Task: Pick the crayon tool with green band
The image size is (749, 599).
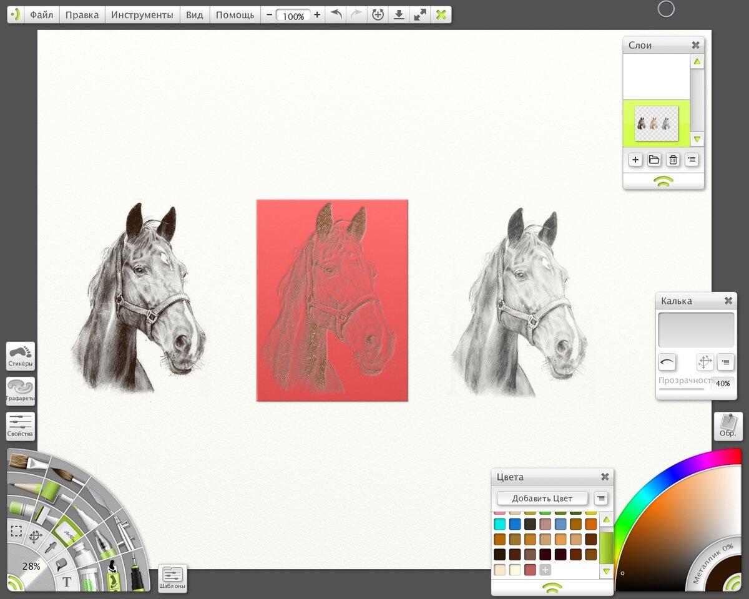Action: click(x=21, y=509)
